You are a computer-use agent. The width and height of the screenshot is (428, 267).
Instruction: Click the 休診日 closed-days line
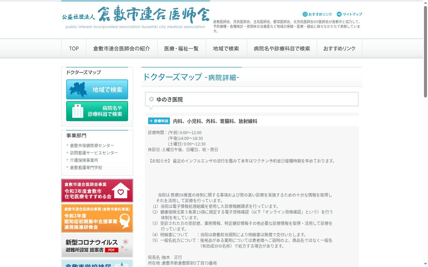click(183, 150)
